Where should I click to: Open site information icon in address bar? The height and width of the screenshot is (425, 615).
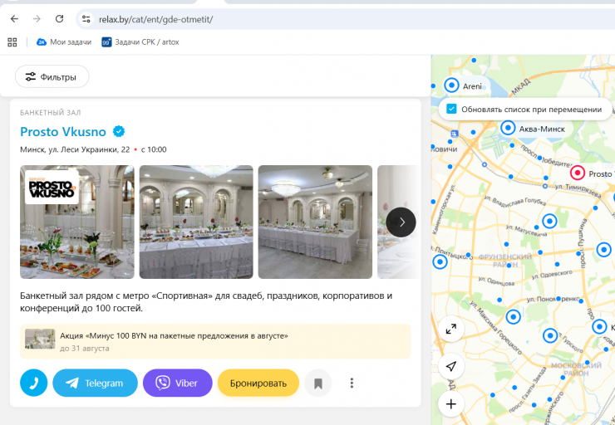pyautogui.click(x=86, y=19)
